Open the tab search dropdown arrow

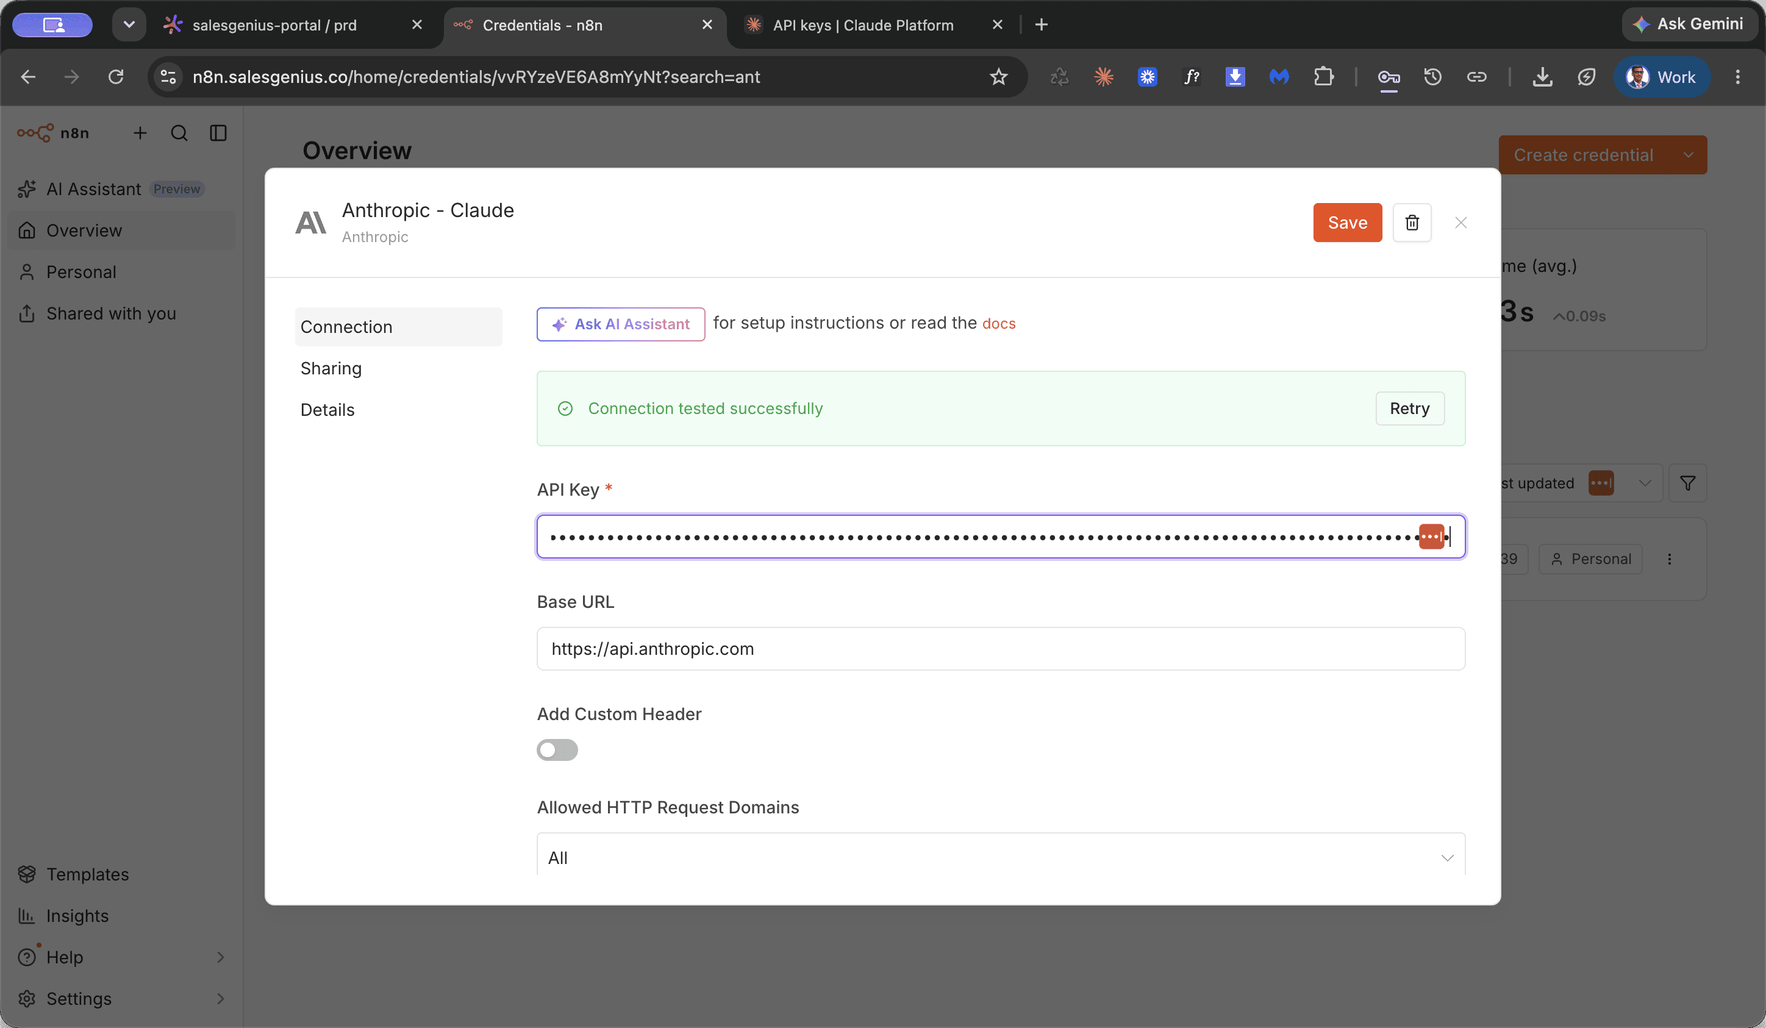(129, 24)
